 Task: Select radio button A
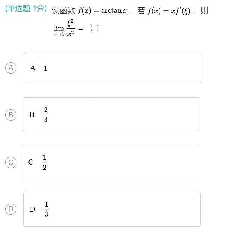[11, 68]
